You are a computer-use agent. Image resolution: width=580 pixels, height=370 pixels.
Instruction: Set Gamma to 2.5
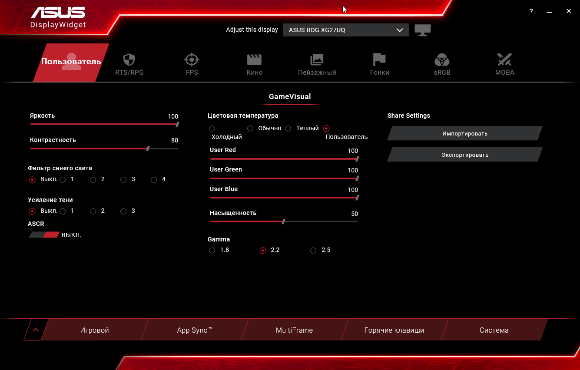point(313,251)
